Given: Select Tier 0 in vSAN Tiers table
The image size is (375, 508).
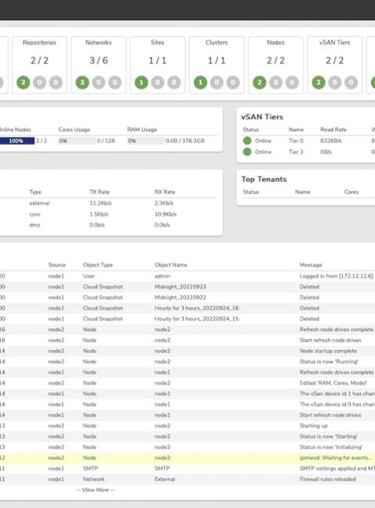Looking at the screenshot, I should 296,141.
